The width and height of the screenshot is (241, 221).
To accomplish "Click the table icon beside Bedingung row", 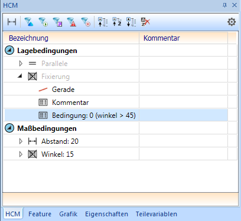I will (x=43, y=116).
